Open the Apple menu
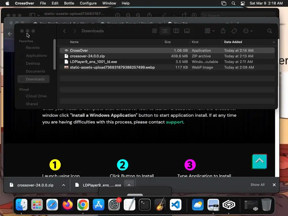The image size is (288, 216). click(x=7, y=3)
